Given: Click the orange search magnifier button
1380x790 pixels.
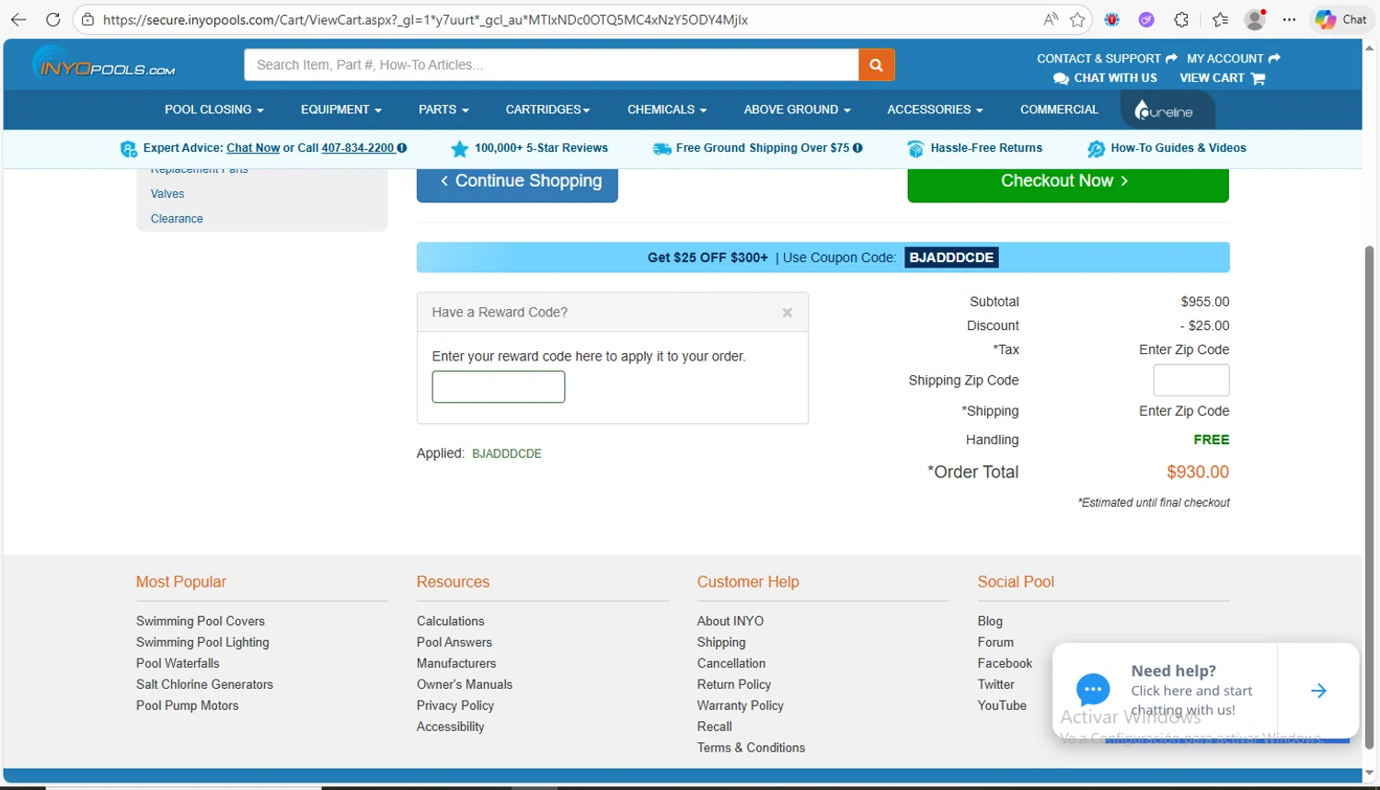Looking at the screenshot, I should pyautogui.click(x=877, y=64).
